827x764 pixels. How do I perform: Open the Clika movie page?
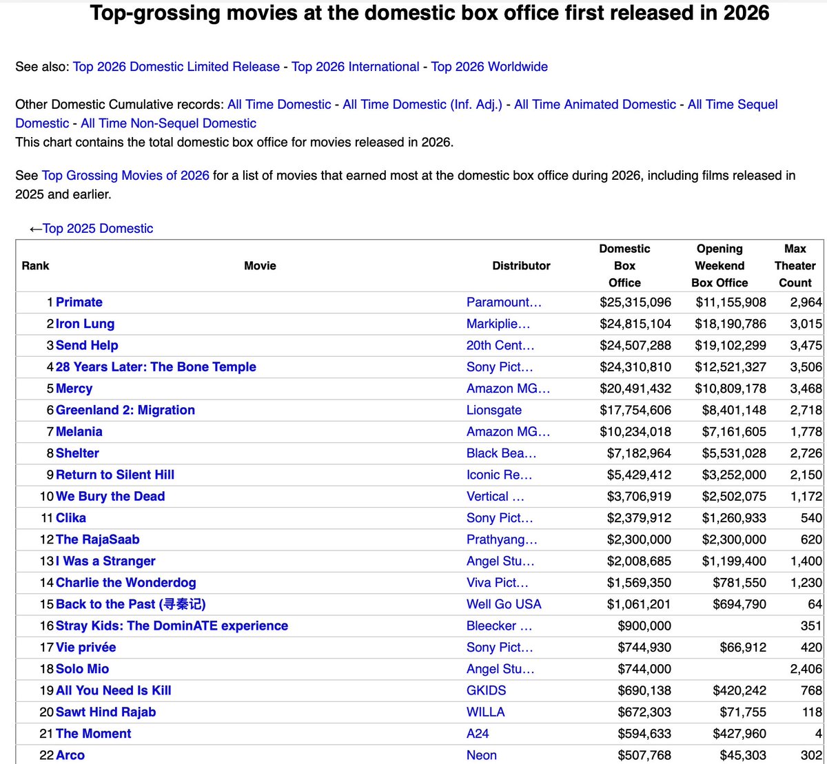[x=71, y=518]
